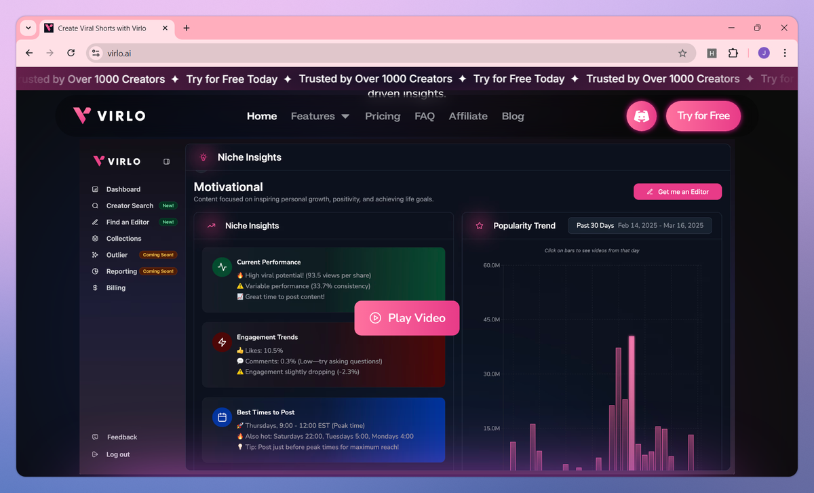Image resolution: width=814 pixels, height=493 pixels.
Task: Click the Engagement Trends lightning icon
Action: 222,342
